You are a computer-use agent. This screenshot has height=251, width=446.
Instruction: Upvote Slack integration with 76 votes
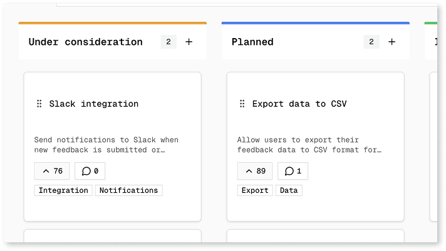pos(52,171)
